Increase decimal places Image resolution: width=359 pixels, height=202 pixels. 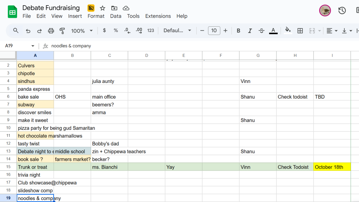139,31
